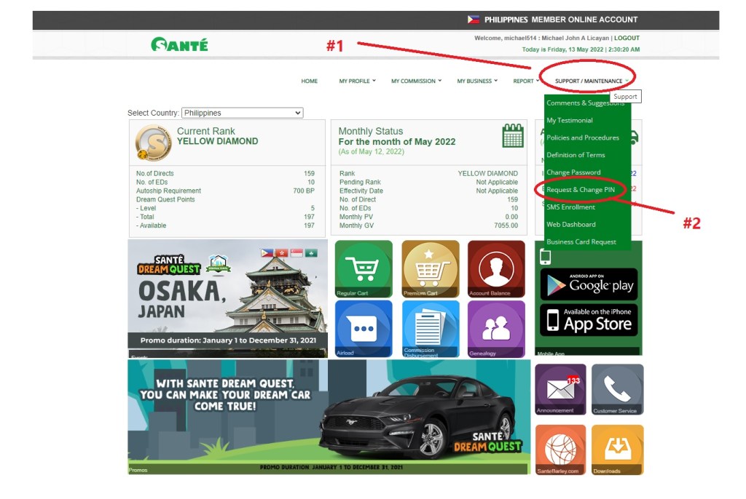Open the Premium Cart icon
This screenshot has width=746, height=499.
(x=430, y=268)
